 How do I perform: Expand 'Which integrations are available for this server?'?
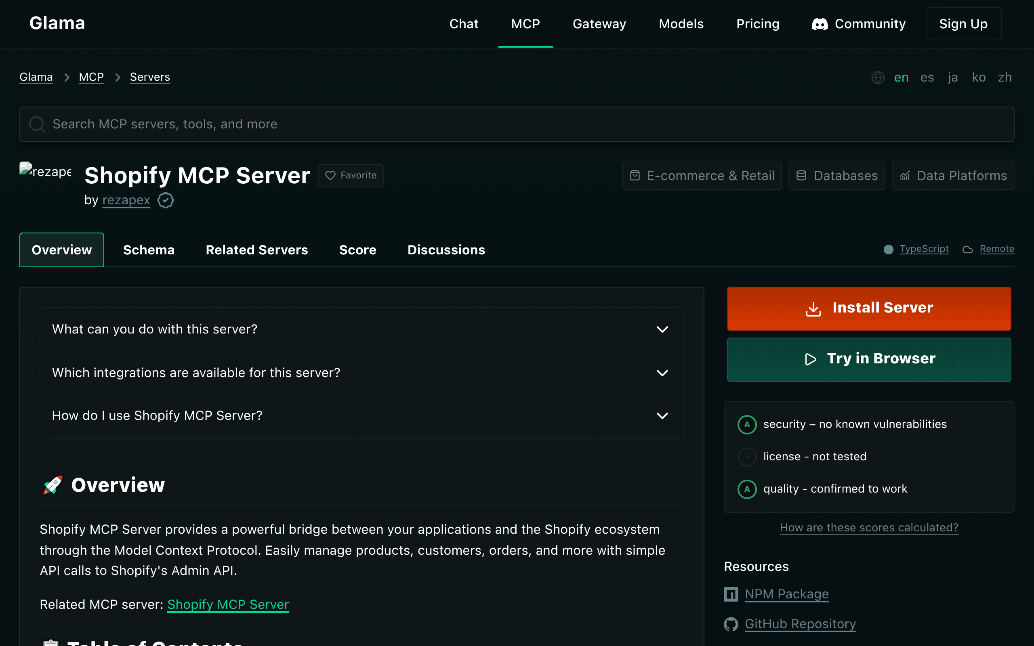361,373
